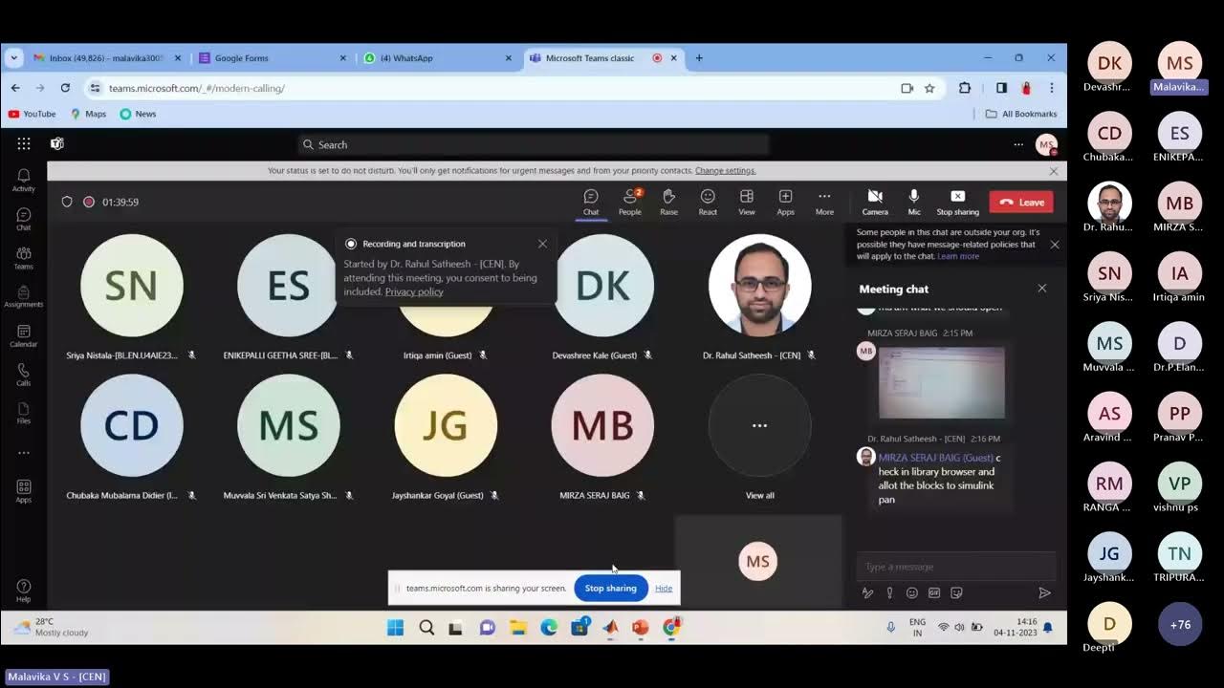1224x688 pixels.
Task: Toggle the meeting Chat panel in toolbar
Action: (591, 202)
